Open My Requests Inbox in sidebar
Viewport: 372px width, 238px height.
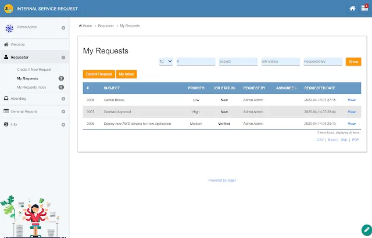click(x=31, y=88)
